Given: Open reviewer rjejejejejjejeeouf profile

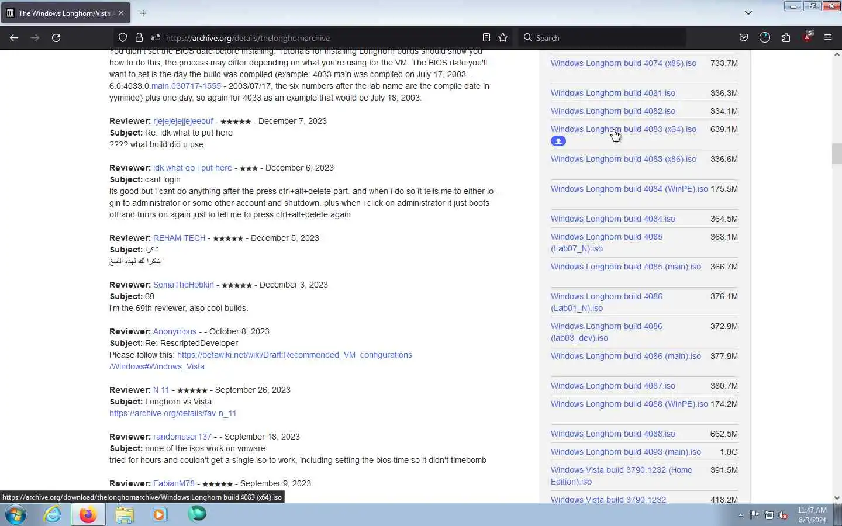Looking at the screenshot, I should click(x=183, y=121).
